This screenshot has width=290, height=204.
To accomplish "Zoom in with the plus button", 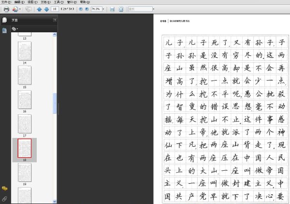I will (x=87, y=9).
